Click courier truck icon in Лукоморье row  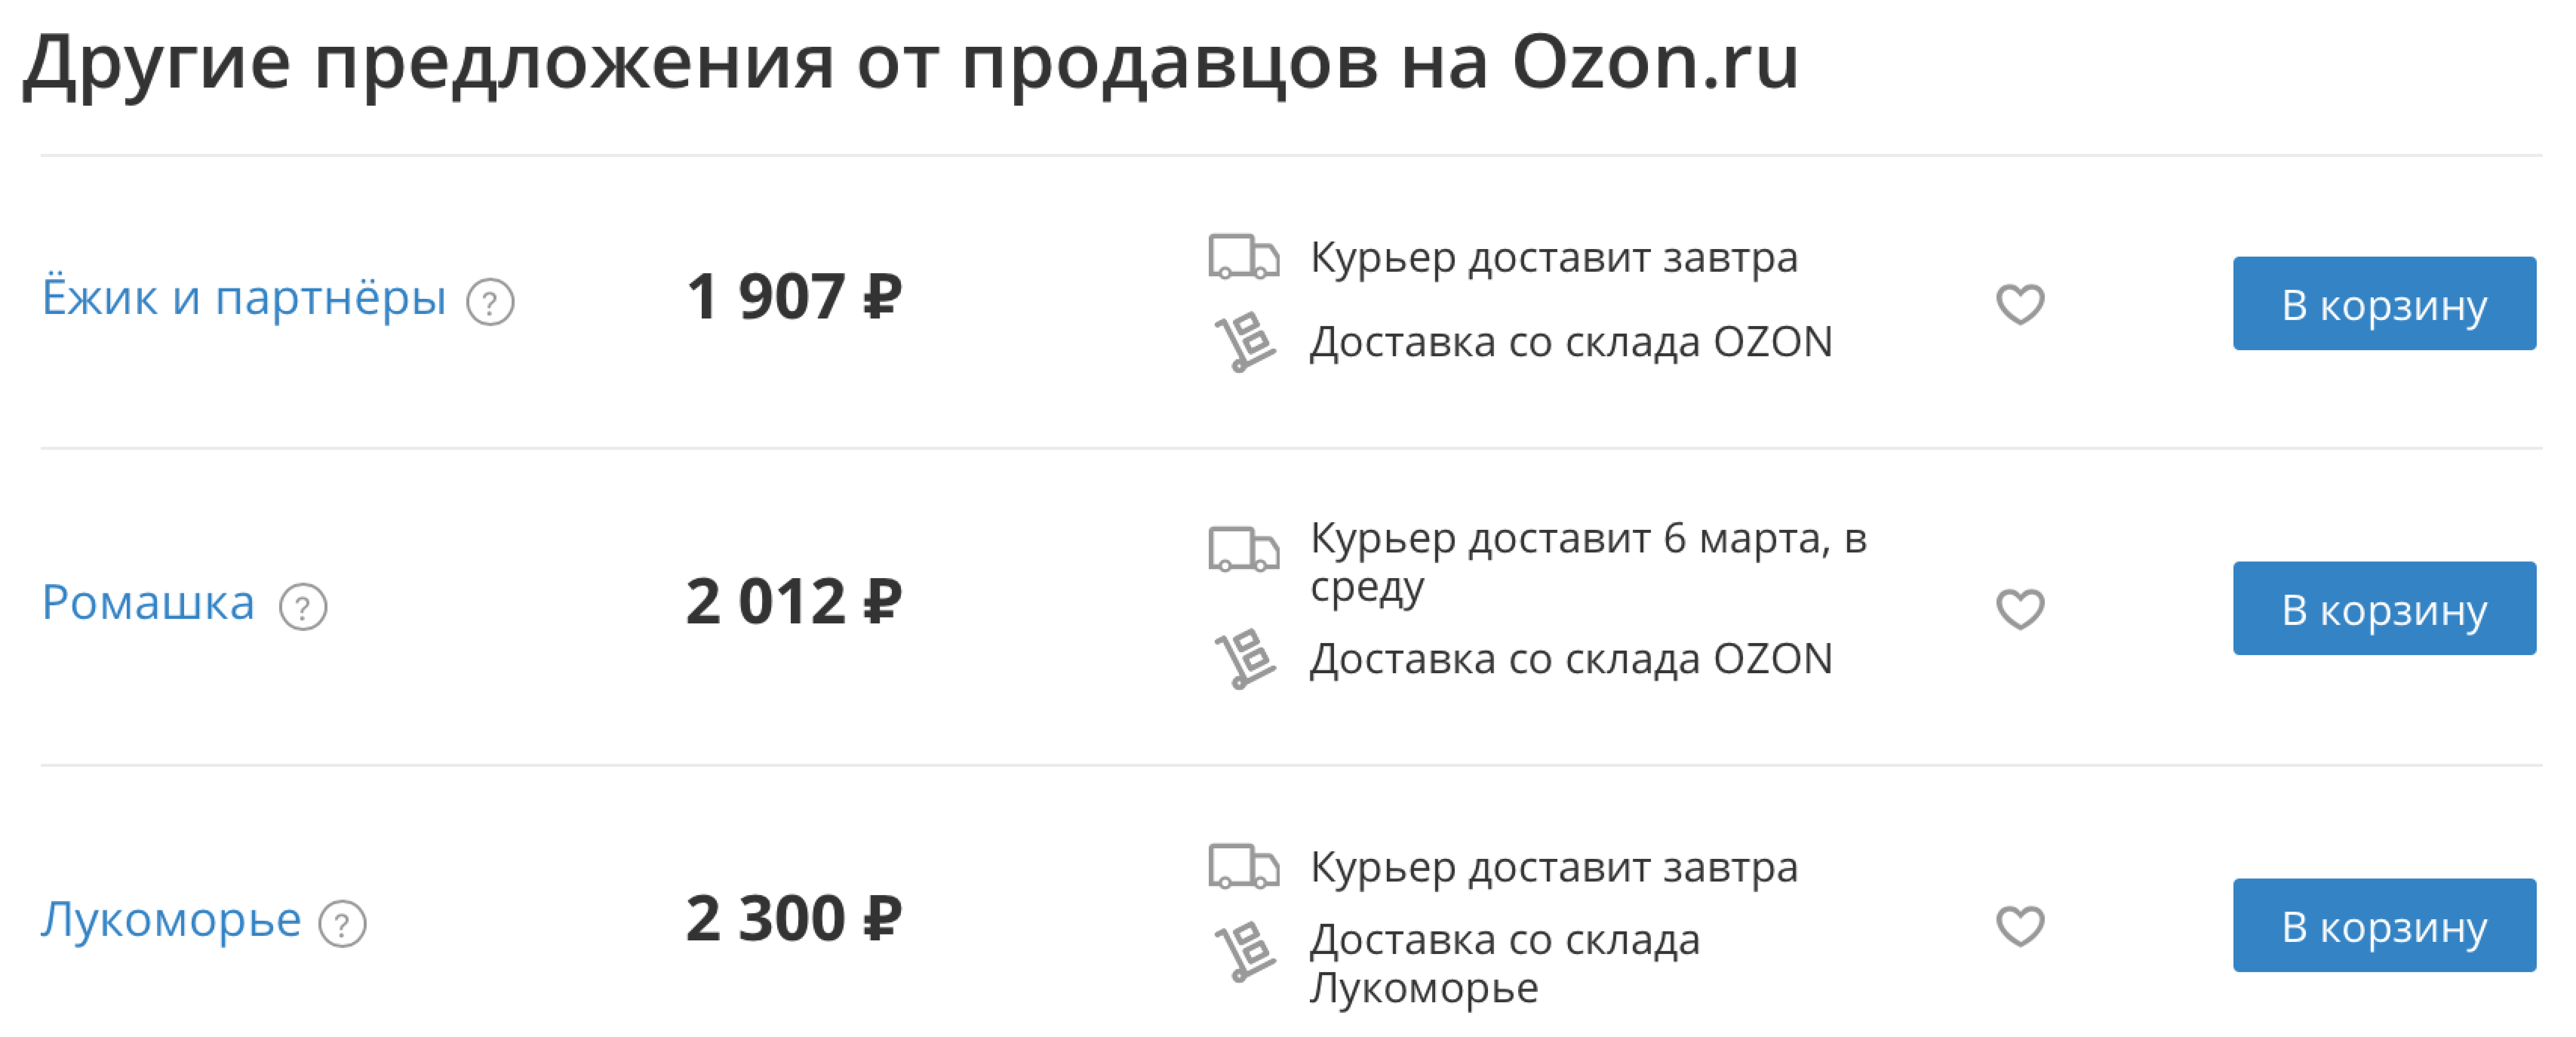pos(1243,866)
